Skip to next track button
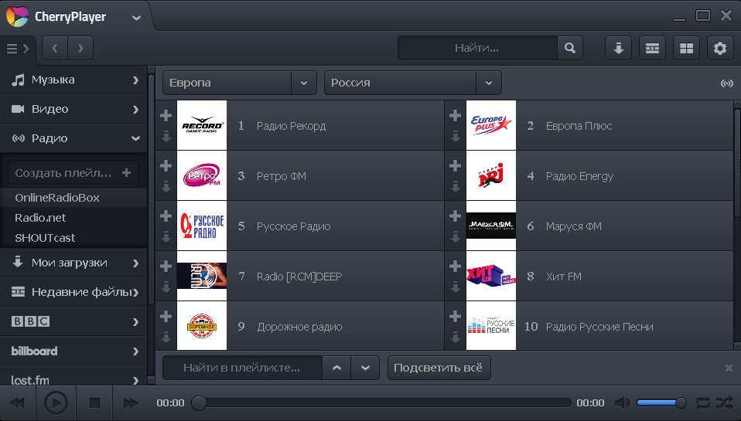Viewport: 741px width, 421px height. (x=131, y=403)
